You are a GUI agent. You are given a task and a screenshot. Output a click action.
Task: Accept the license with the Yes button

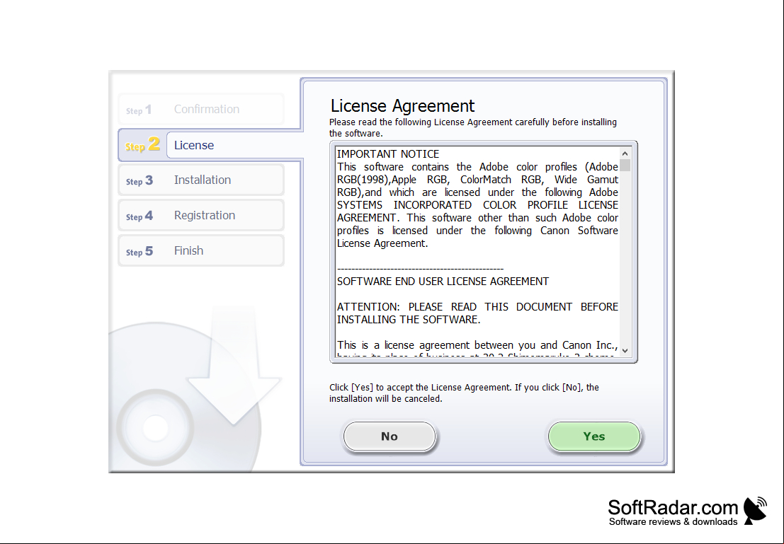pos(594,436)
